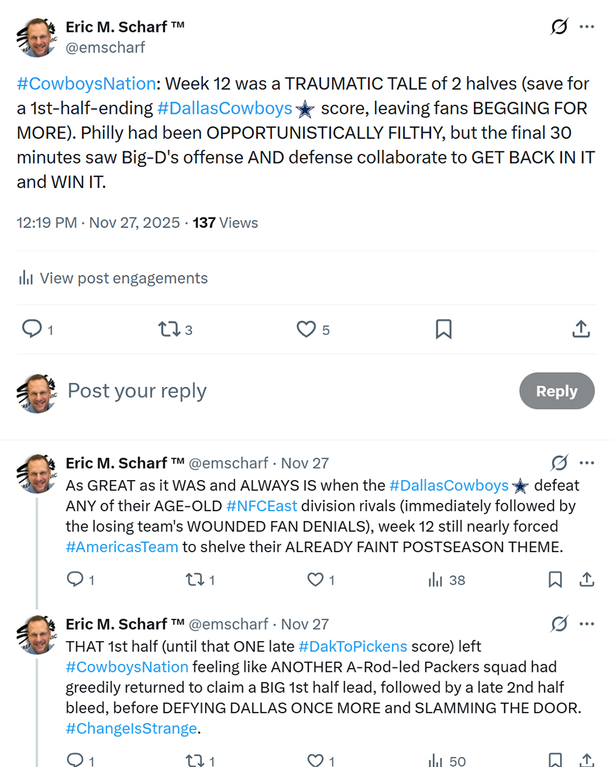The width and height of the screenshot is (613, 767).
Task: Click Grok icon on the first thread reply
Action: (559, 463)
